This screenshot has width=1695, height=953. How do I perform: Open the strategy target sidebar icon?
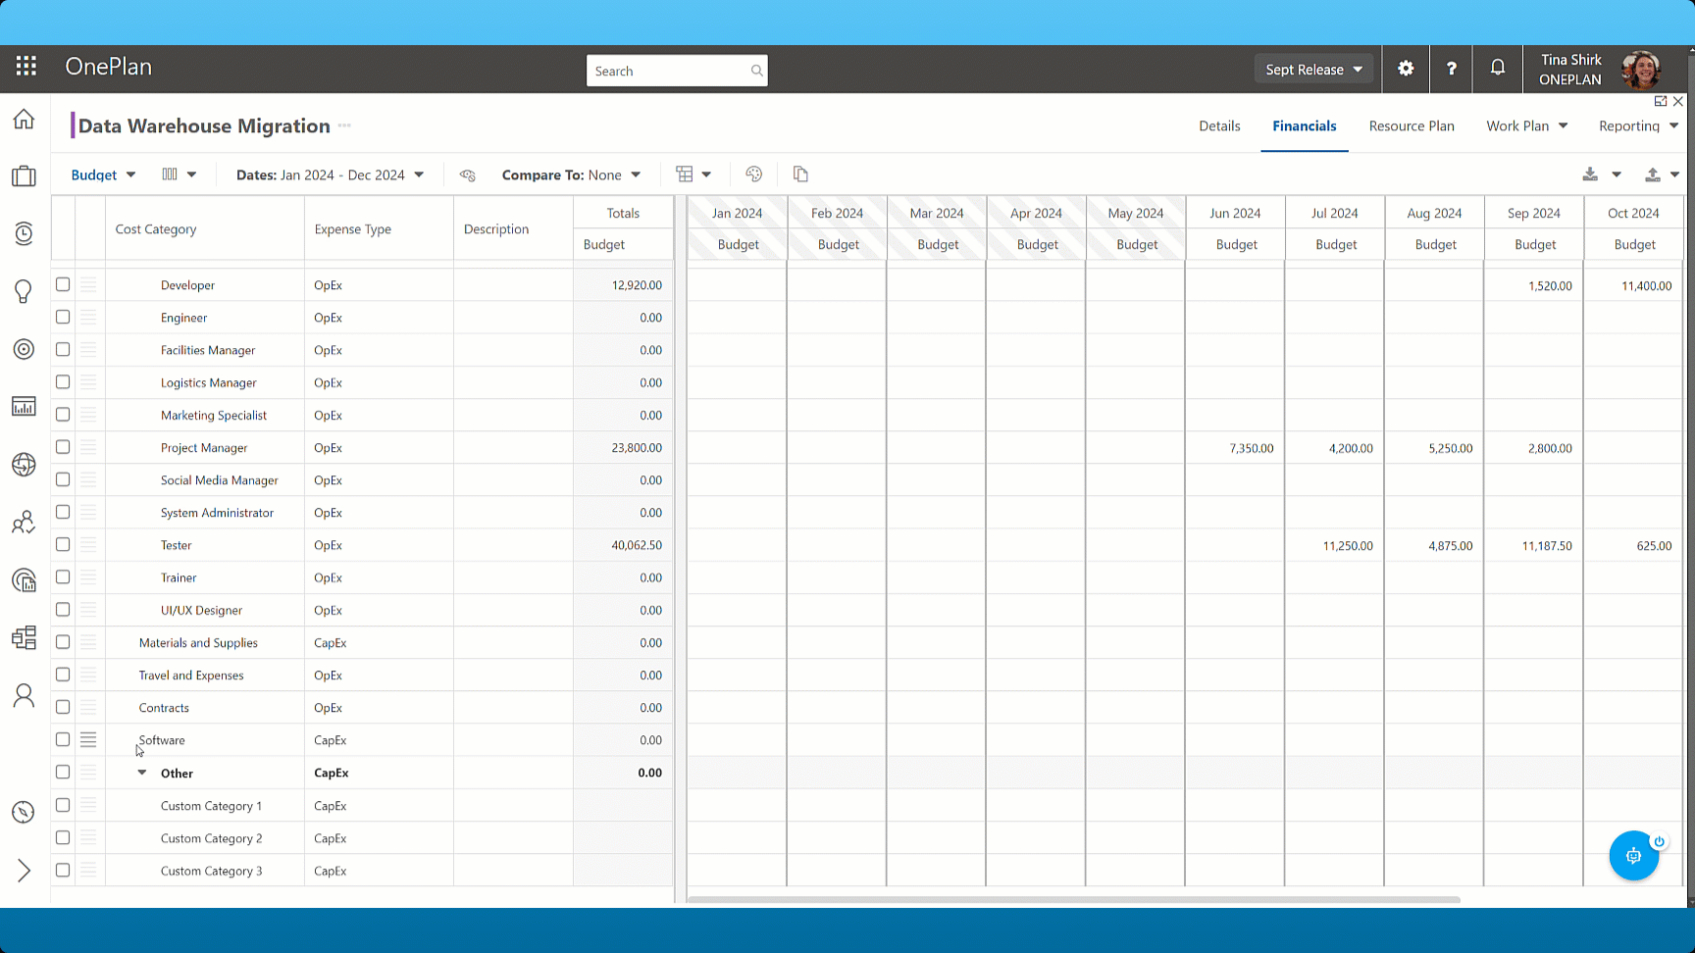(24, 349)
